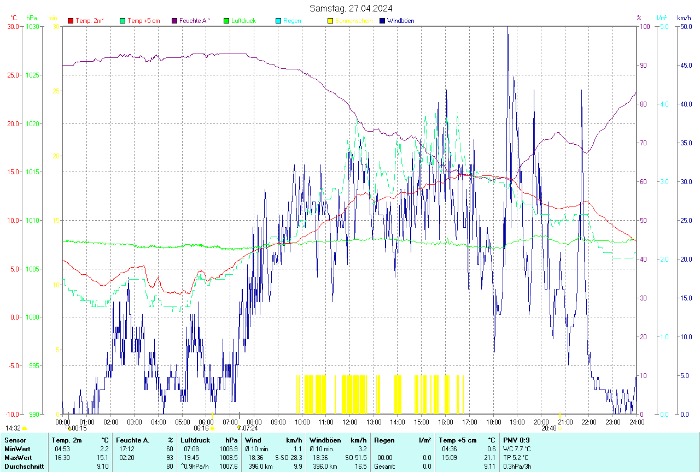Click the average gust value 16.5

point(360,467)
